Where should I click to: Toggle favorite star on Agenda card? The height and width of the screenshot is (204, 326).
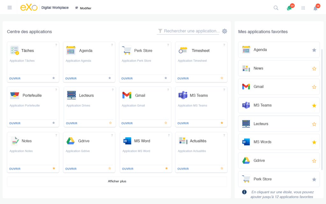point(110,78)
